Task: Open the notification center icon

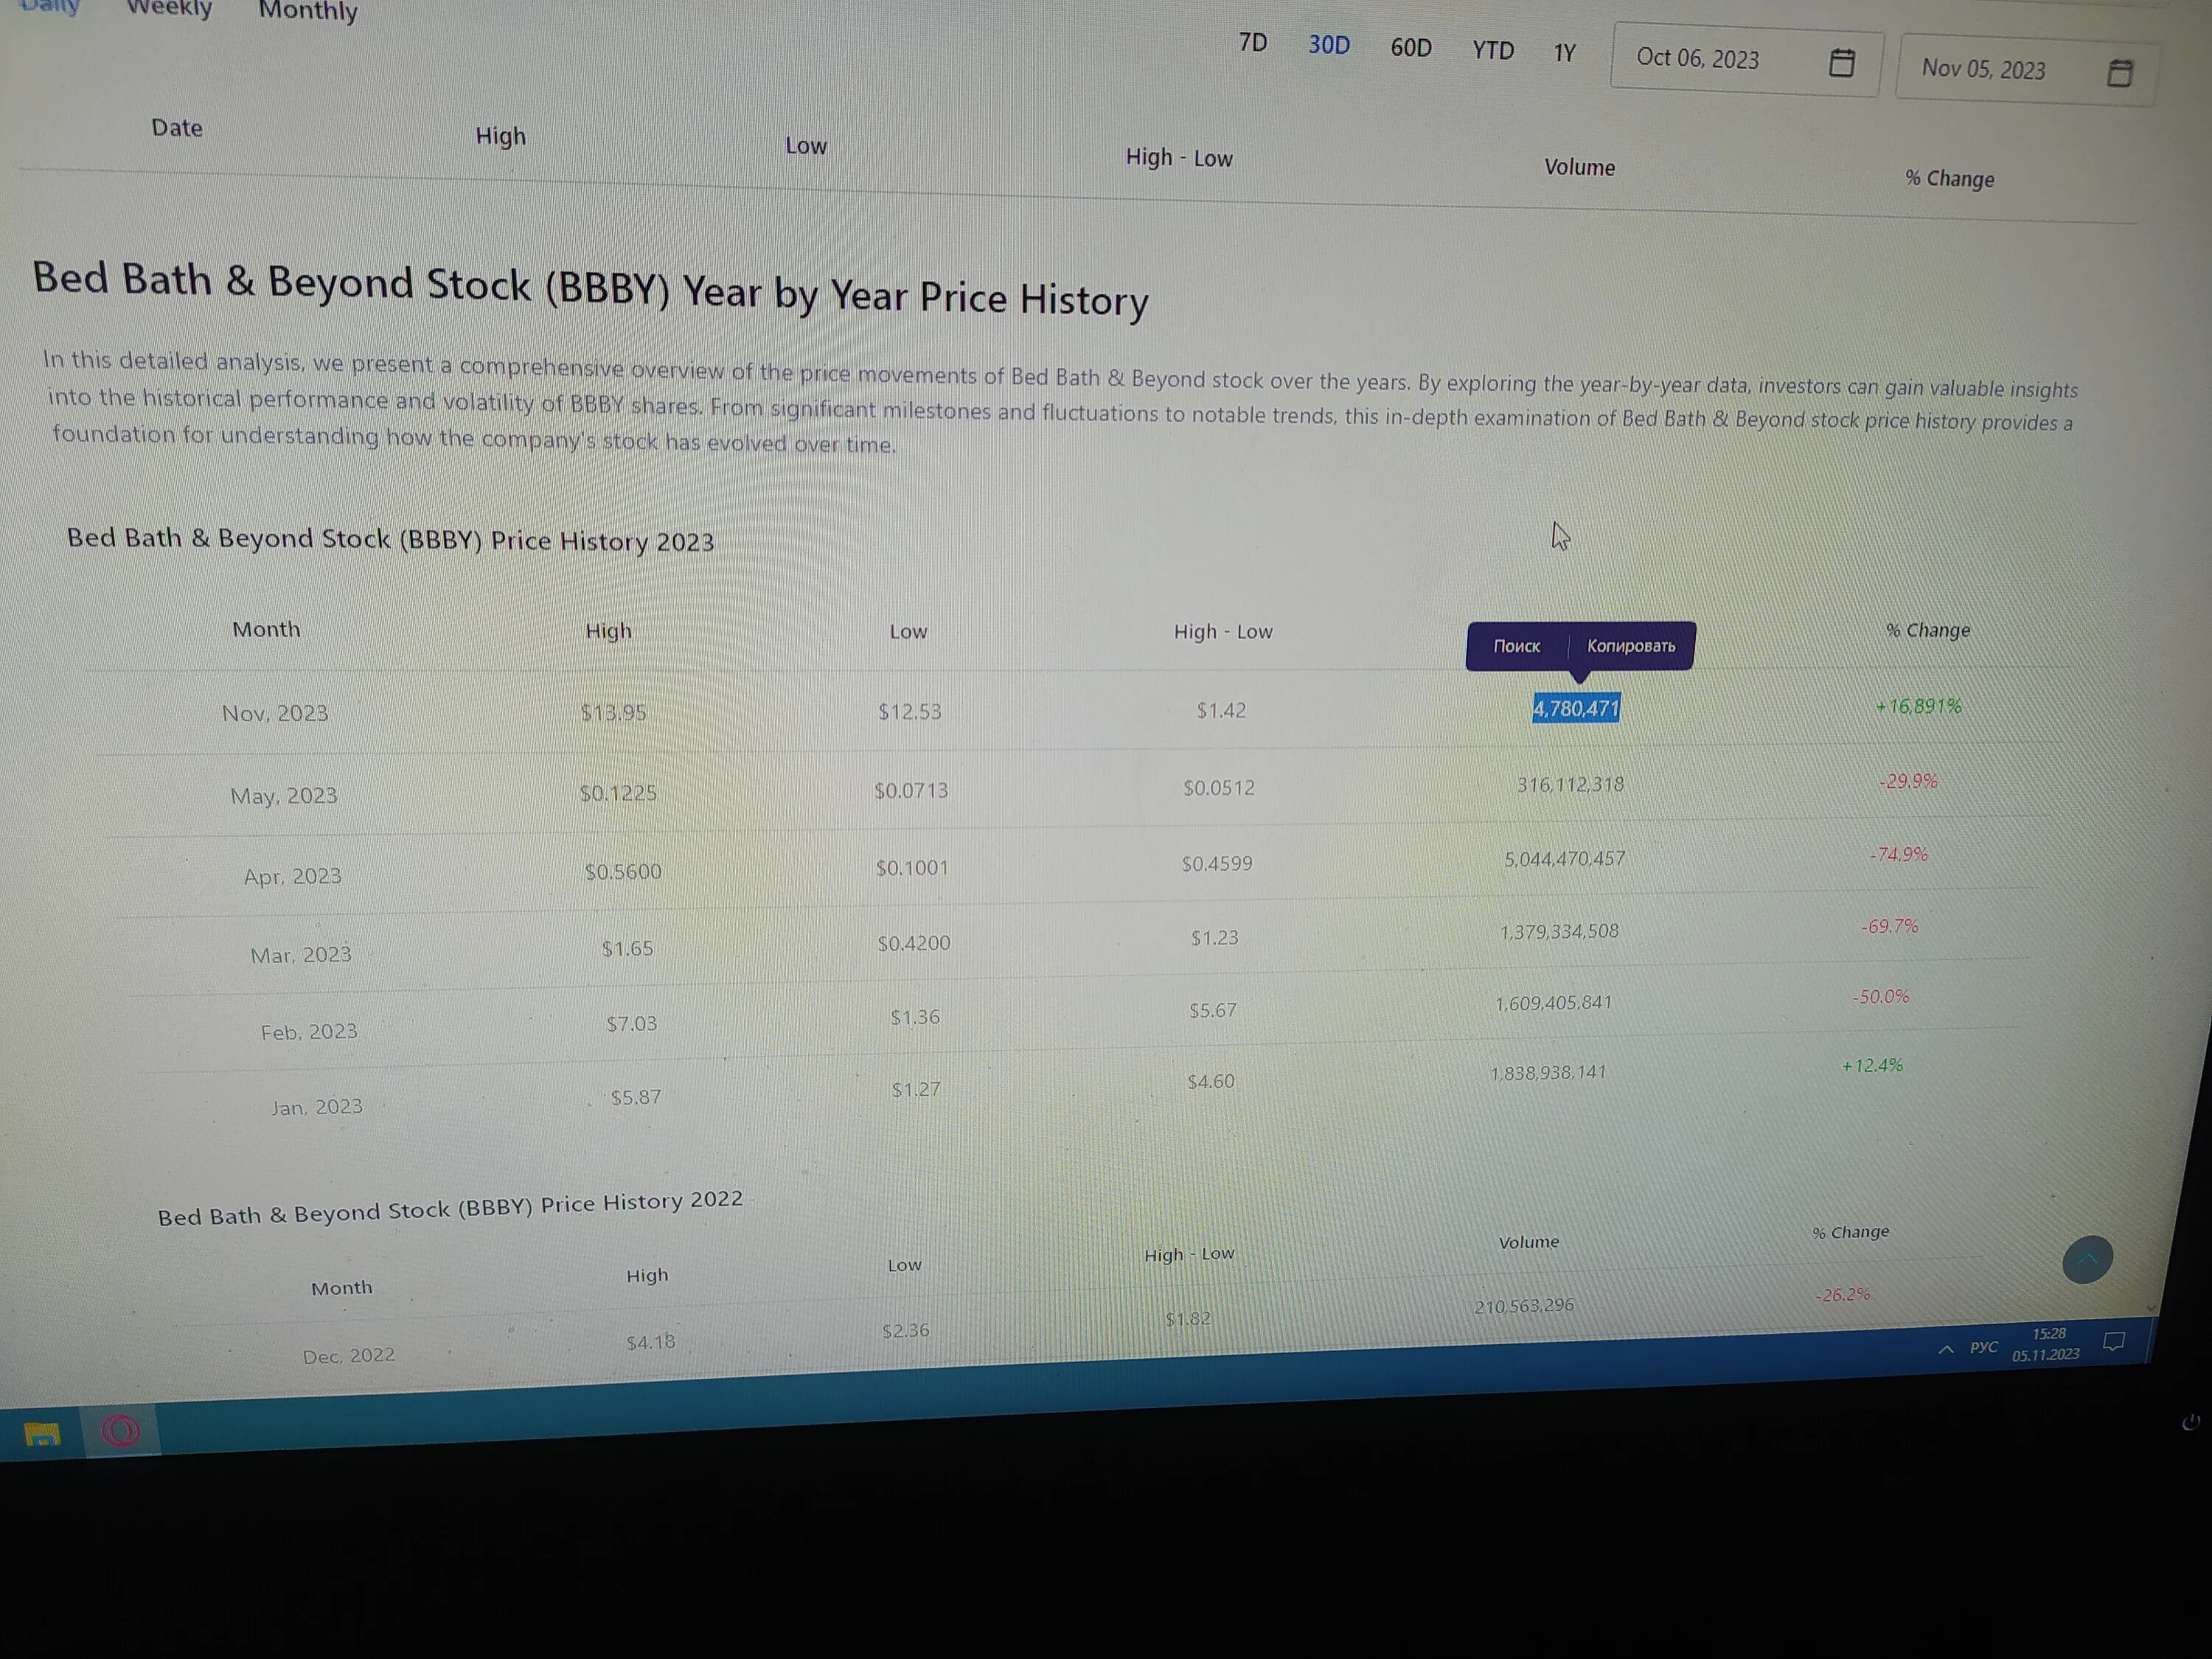Action: [x=2113, y=1342]
